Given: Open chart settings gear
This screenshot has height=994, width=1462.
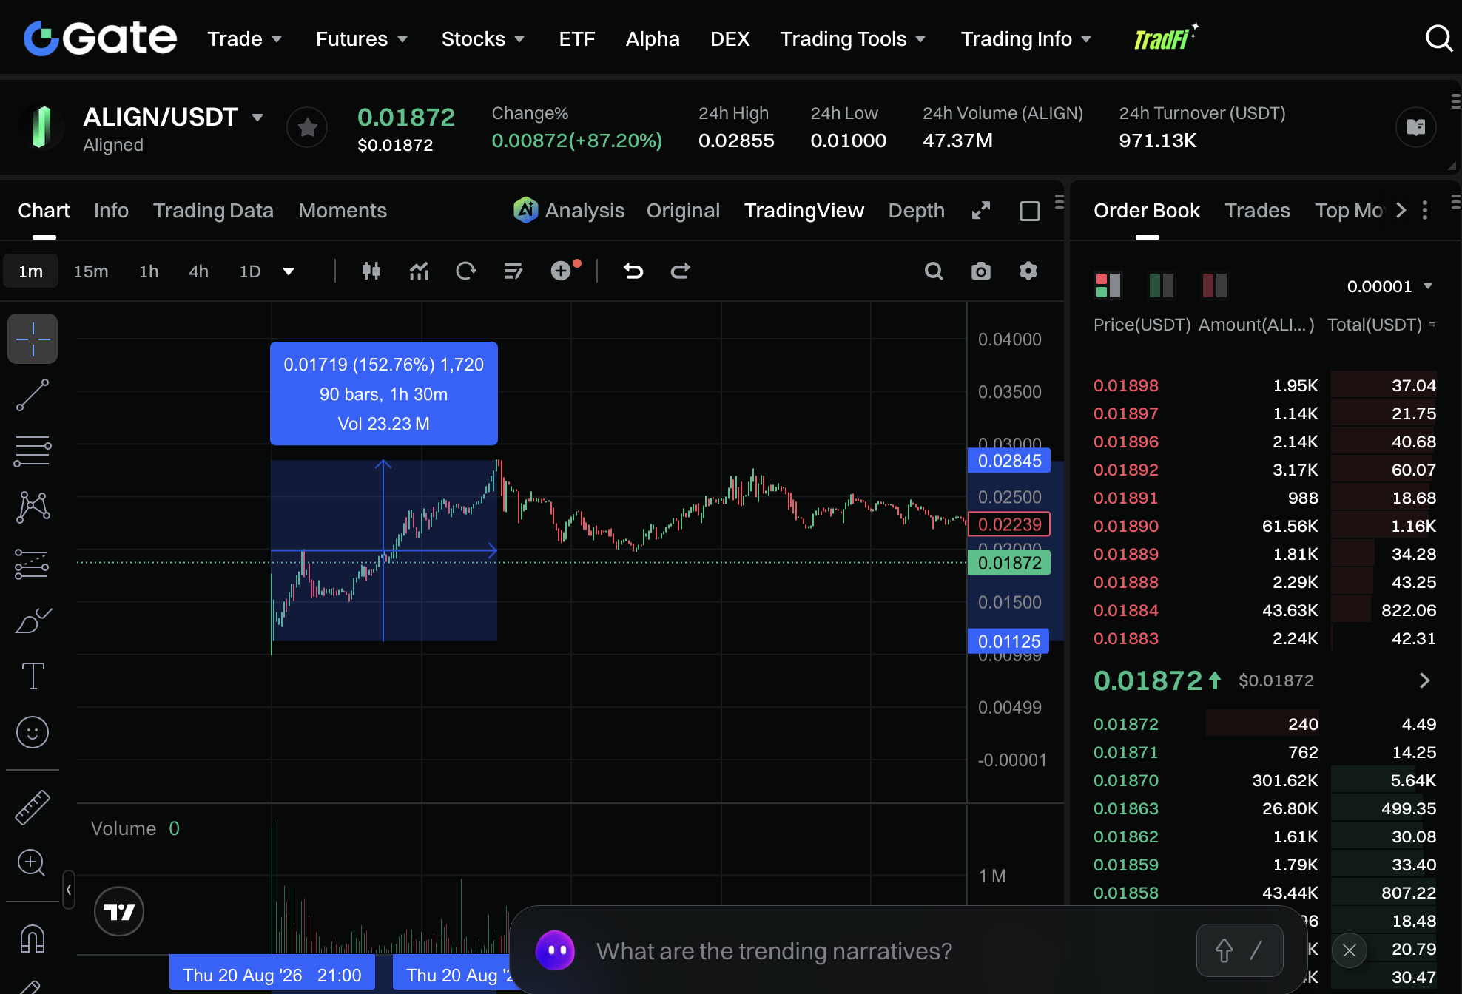Looking at the screenshot, I should pyautogui.click(x=1028, y=271).
